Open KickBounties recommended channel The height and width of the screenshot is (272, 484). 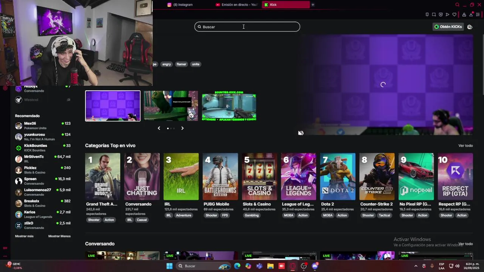click(x=43, y=148)
